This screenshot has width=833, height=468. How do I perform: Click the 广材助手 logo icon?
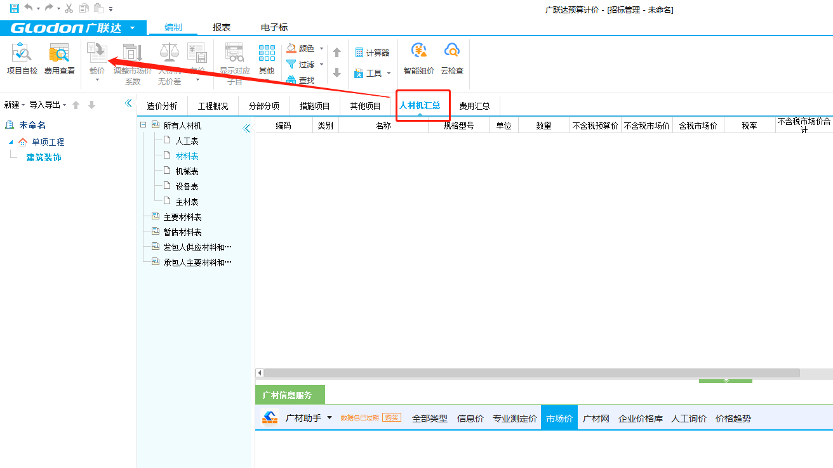coord(270,418)
